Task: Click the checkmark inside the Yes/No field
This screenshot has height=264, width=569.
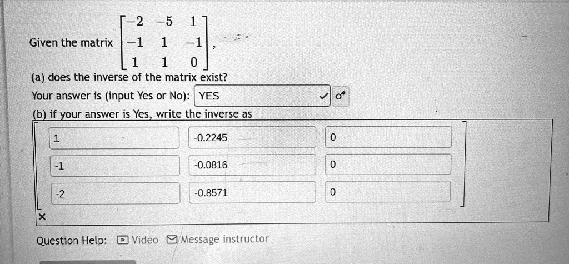Action: tap(322, 97)
